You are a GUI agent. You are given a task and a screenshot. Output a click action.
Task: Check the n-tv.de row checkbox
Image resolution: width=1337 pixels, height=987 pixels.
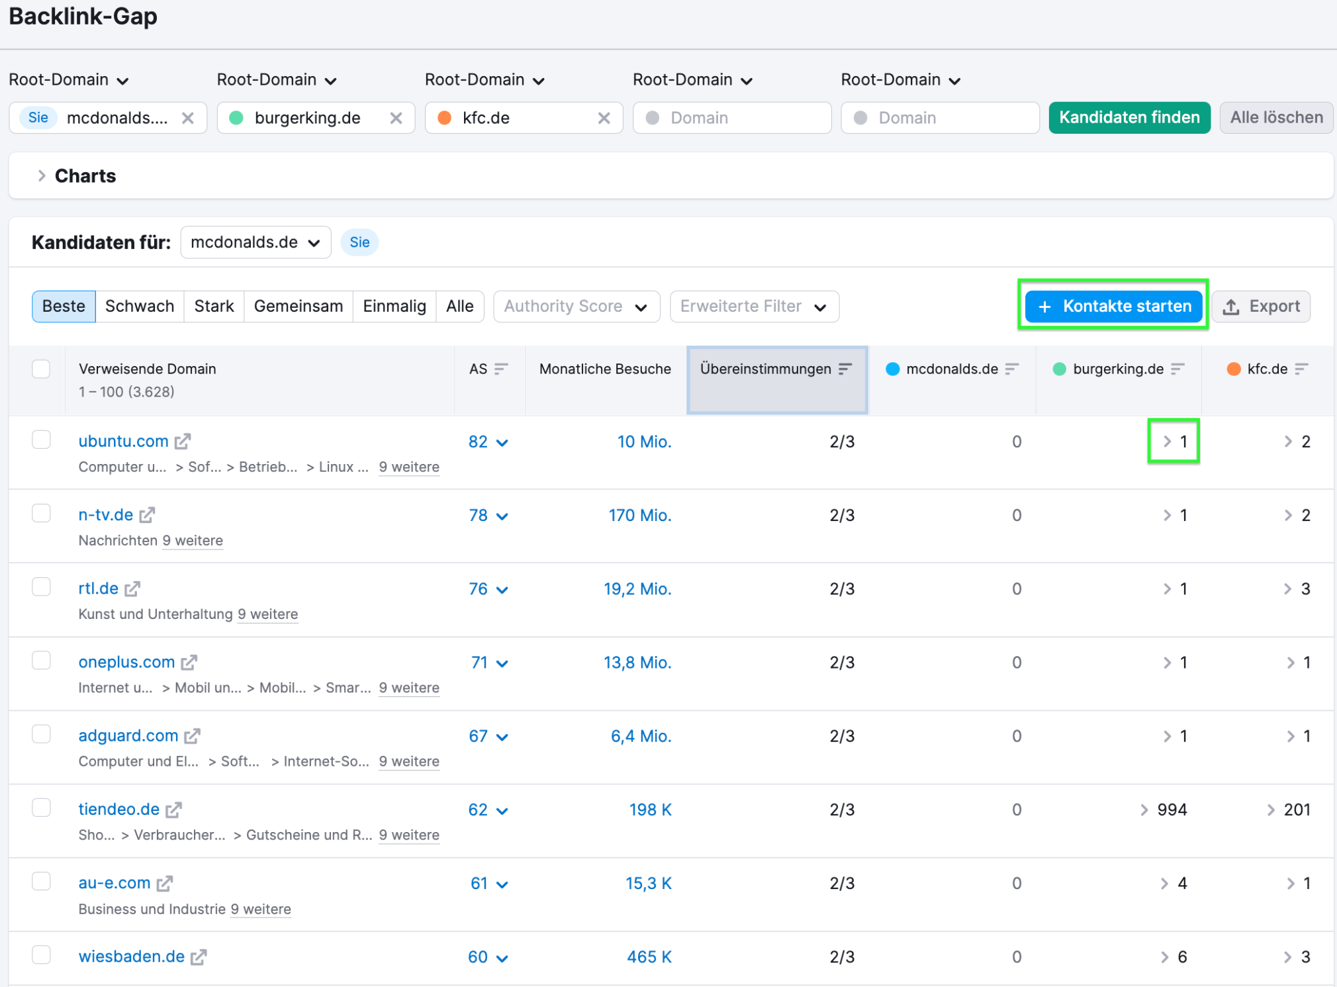[41, 513]
